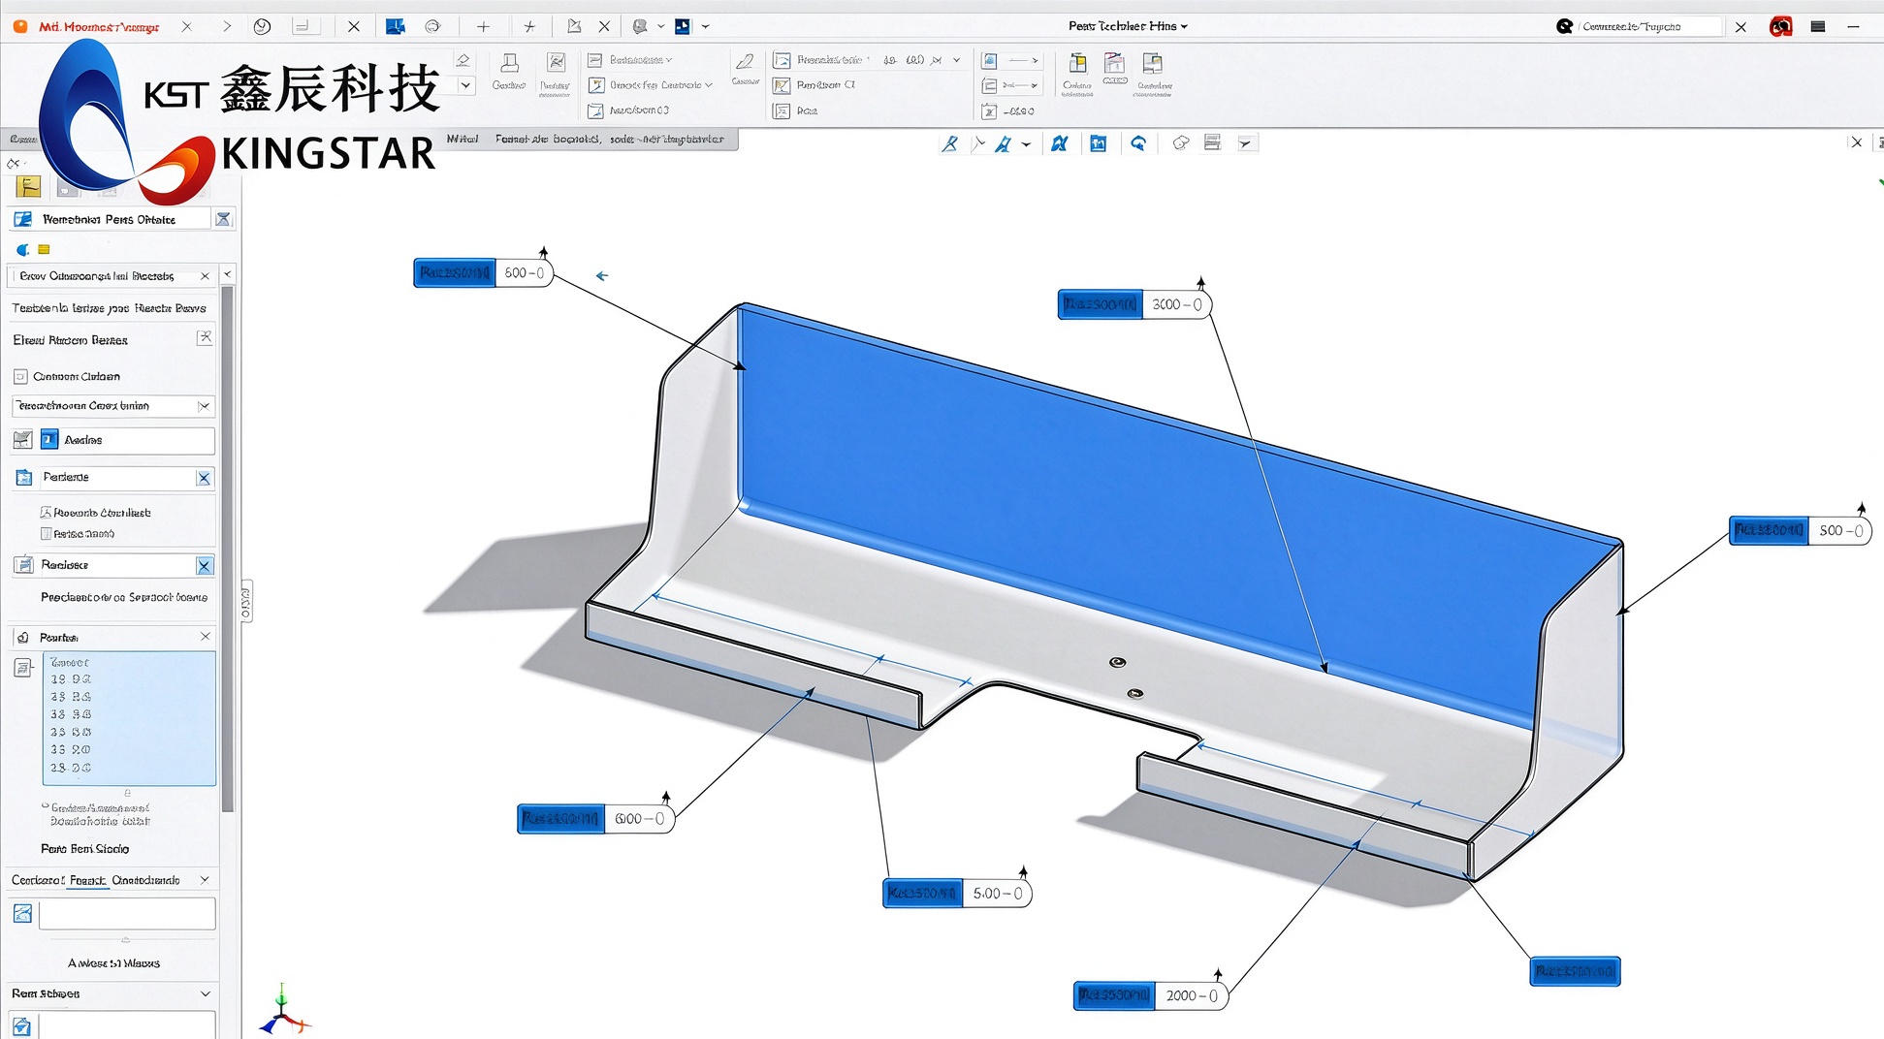Click the orange app icon in the title bar
Viewport: 1884px width, 1039px height.
click(x=20, y=27)
